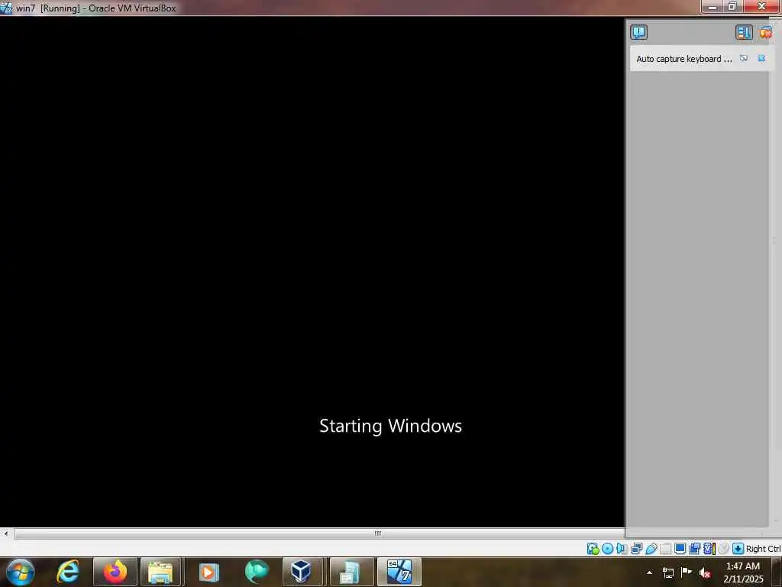Viewport: 782px width, 587px height.
Task: Delete all notifications with the red icon
Action: click(x=765, y=32)
